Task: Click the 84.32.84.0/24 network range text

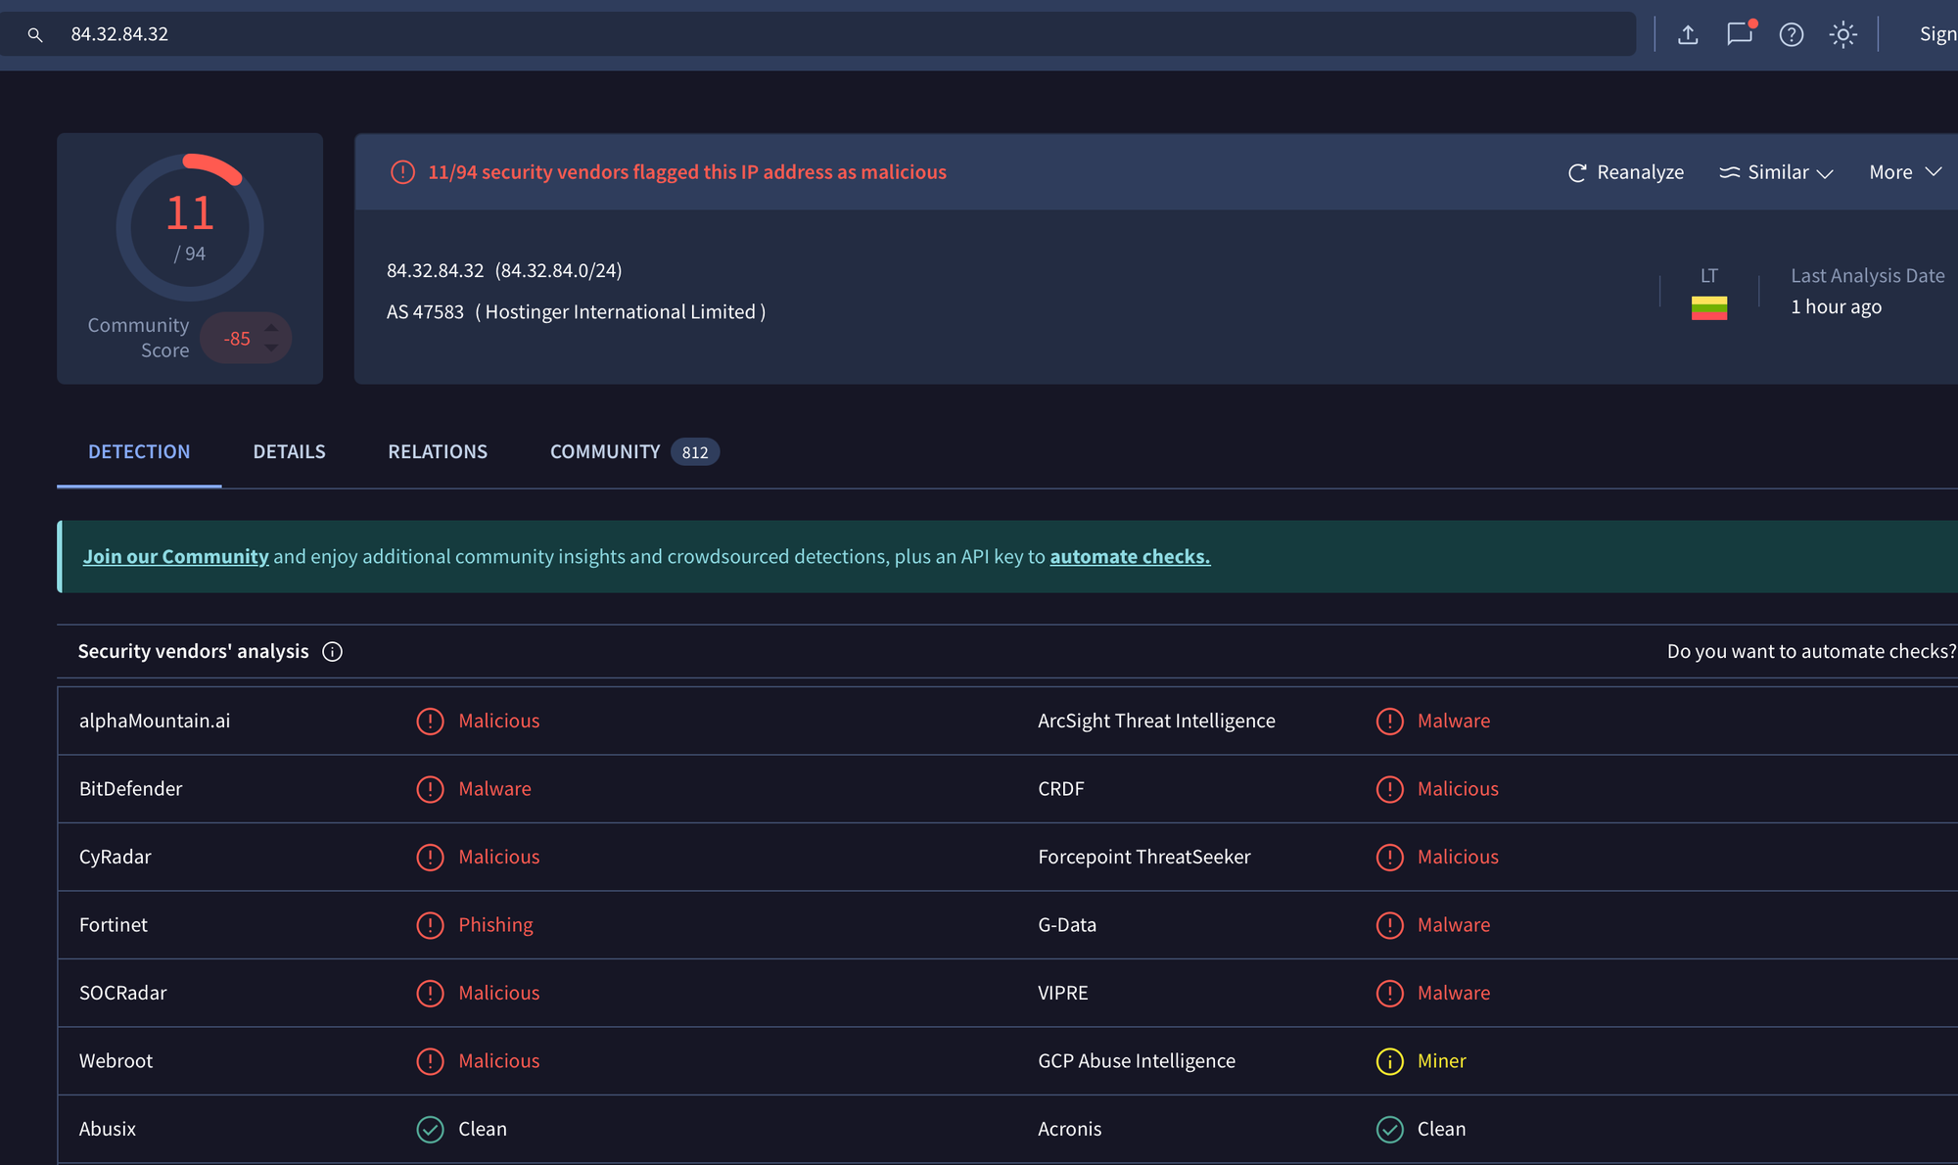Action: pos(558,271)
